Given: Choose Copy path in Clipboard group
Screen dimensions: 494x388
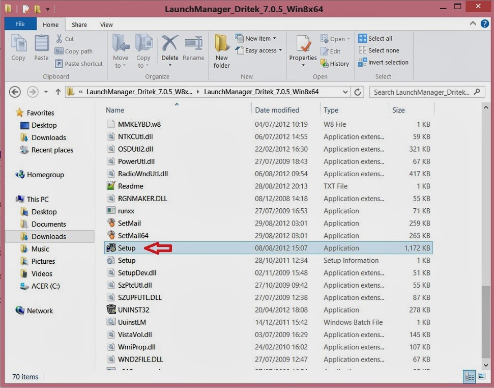Looking at the screenshot, I should tap(74, 51).
